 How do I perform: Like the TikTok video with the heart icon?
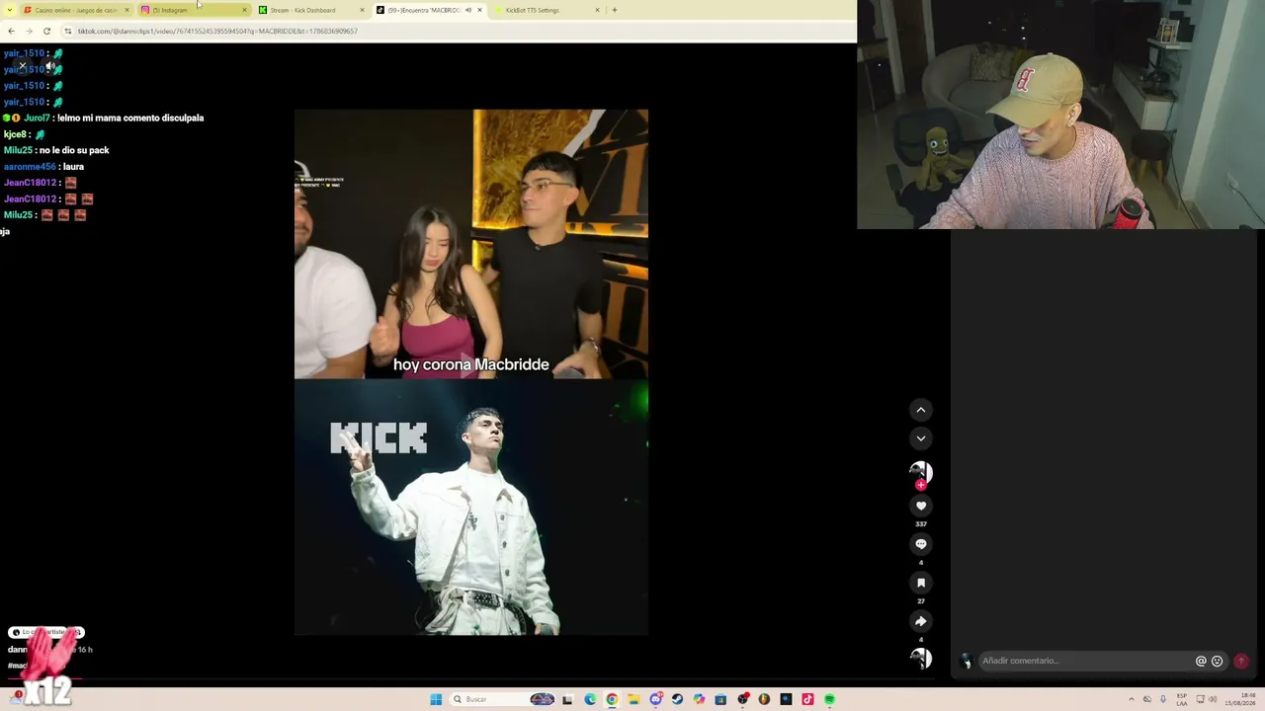coord(921,506)
